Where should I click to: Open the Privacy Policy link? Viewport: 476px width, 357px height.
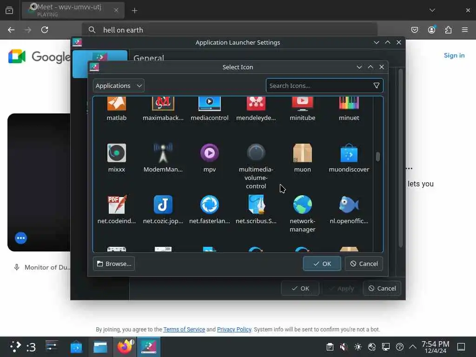tap(234, 330)
